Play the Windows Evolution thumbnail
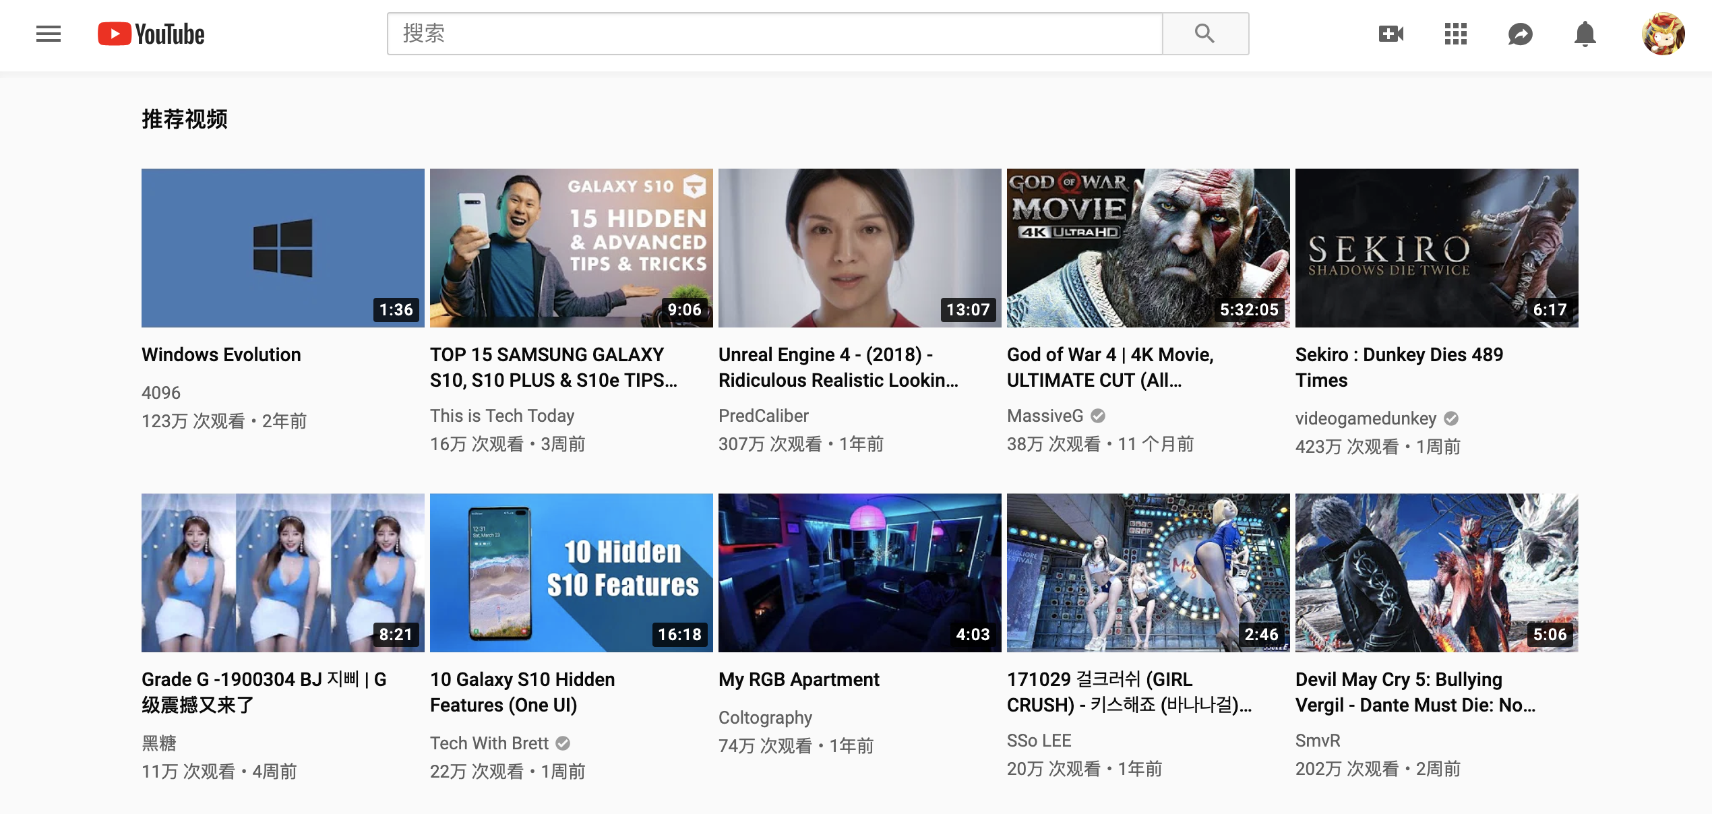Screen dimensions: 1712x814 pos(282,248)
